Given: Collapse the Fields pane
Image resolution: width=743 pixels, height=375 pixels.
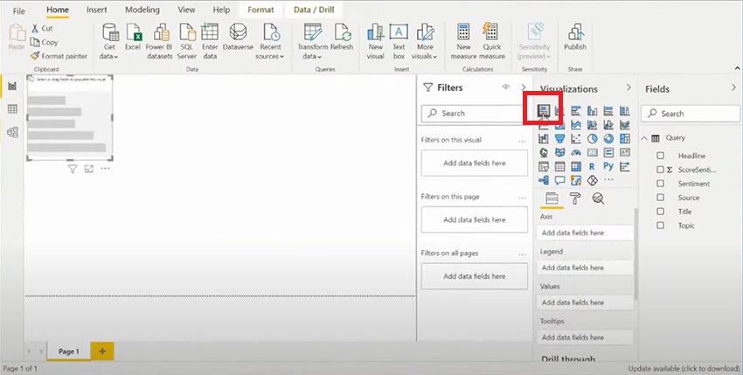Looking at the screenshot, I should 733,87.
